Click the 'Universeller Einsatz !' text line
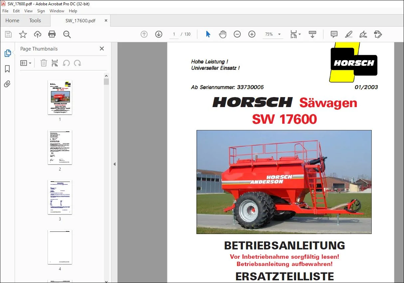 click(x=215, y=68)
